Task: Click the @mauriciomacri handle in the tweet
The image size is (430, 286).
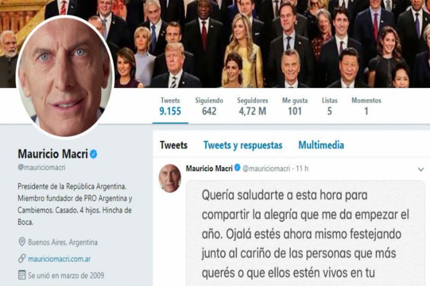Action: [x=266, y=168]
